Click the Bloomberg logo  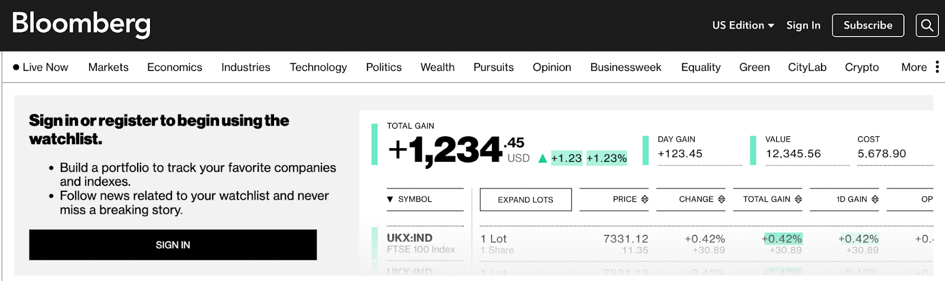[82, 24]
